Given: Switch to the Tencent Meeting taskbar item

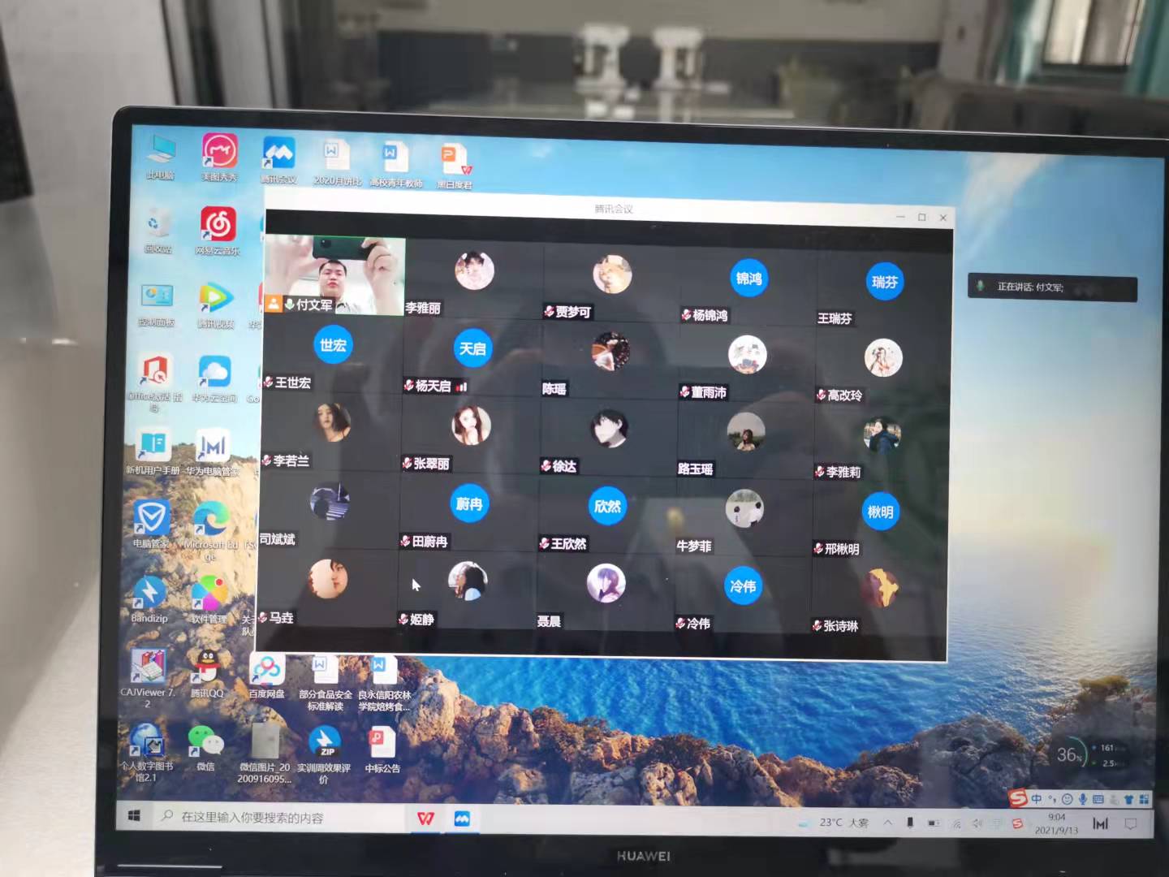Looking at the screenshot, I should pos(462,819).
